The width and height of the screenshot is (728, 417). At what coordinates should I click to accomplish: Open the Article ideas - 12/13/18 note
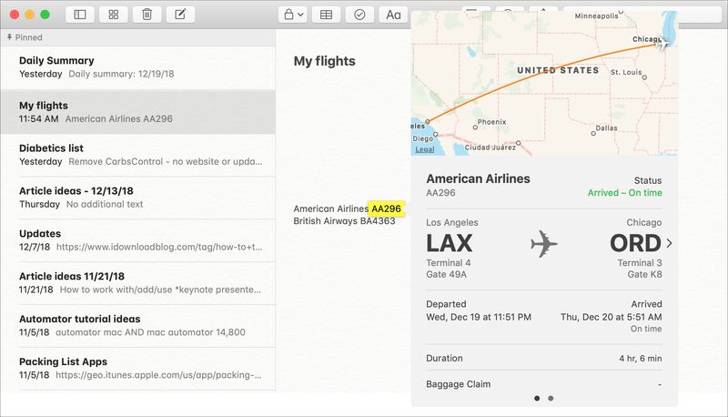click(138, 198)
